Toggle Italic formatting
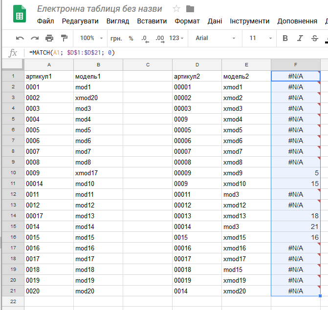328x310 pixels. point(300,38)
